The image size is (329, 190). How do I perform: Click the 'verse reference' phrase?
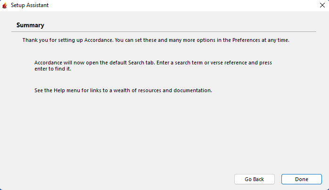pos(226,63)
